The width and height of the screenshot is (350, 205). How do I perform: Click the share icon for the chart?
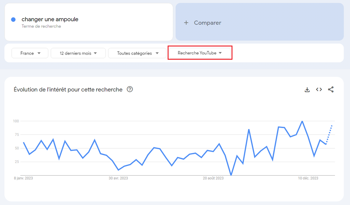pos(331,90)
